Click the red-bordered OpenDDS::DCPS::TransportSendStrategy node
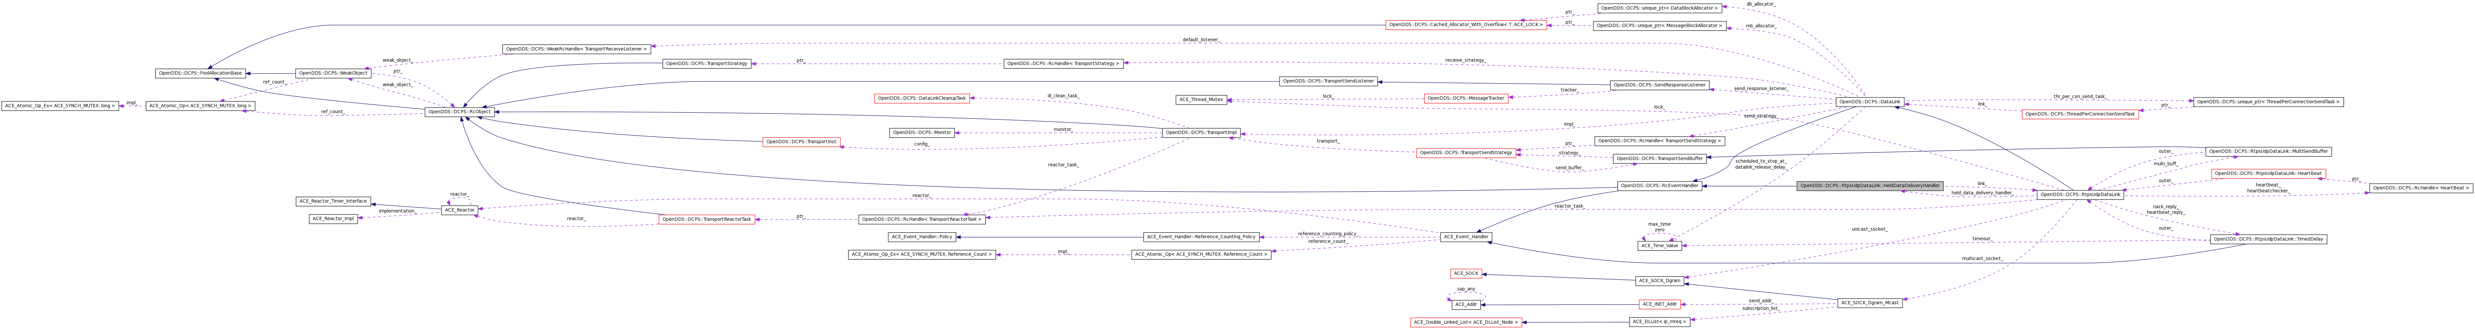Screen dimensions: 2475x329 coord(1466,153)
